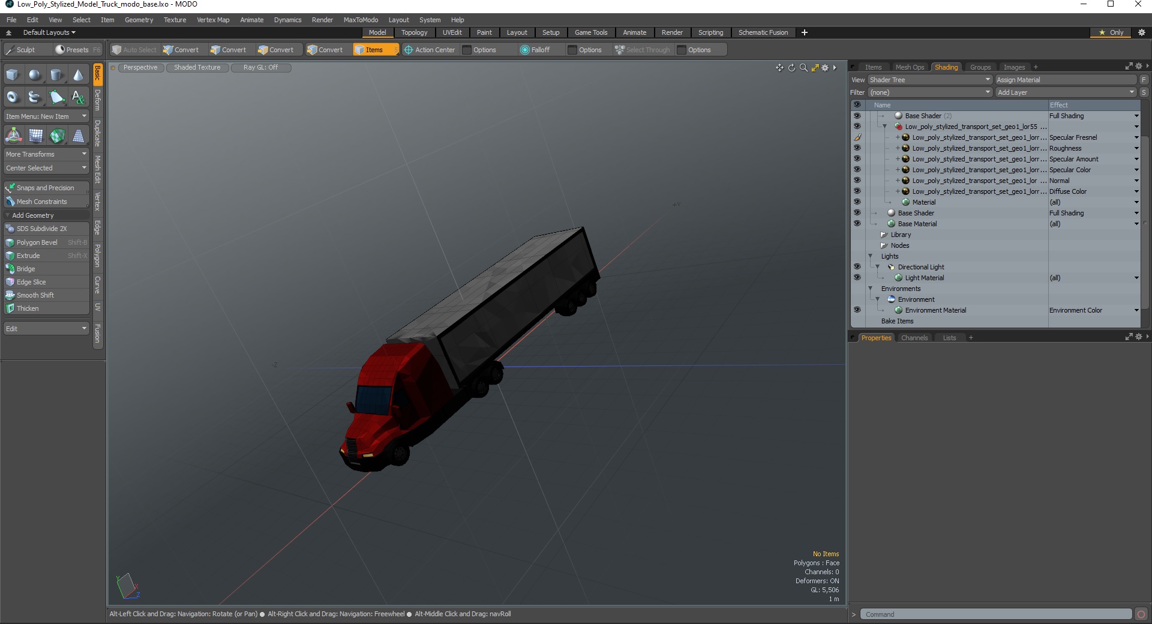The width and height of the screenshot is (1152, 624).
Task: Open the More Transforms dropdown
Action: click(x=46, y=154)
